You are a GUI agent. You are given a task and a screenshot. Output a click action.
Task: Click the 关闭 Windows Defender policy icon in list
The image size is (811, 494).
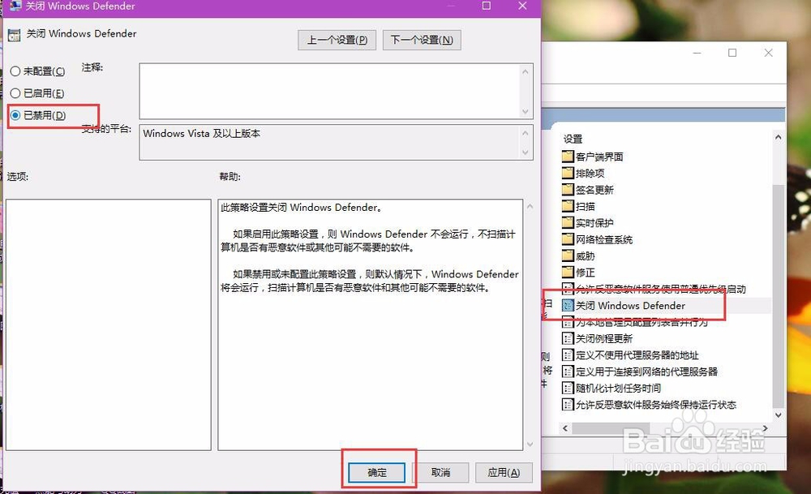pos(568,305)
